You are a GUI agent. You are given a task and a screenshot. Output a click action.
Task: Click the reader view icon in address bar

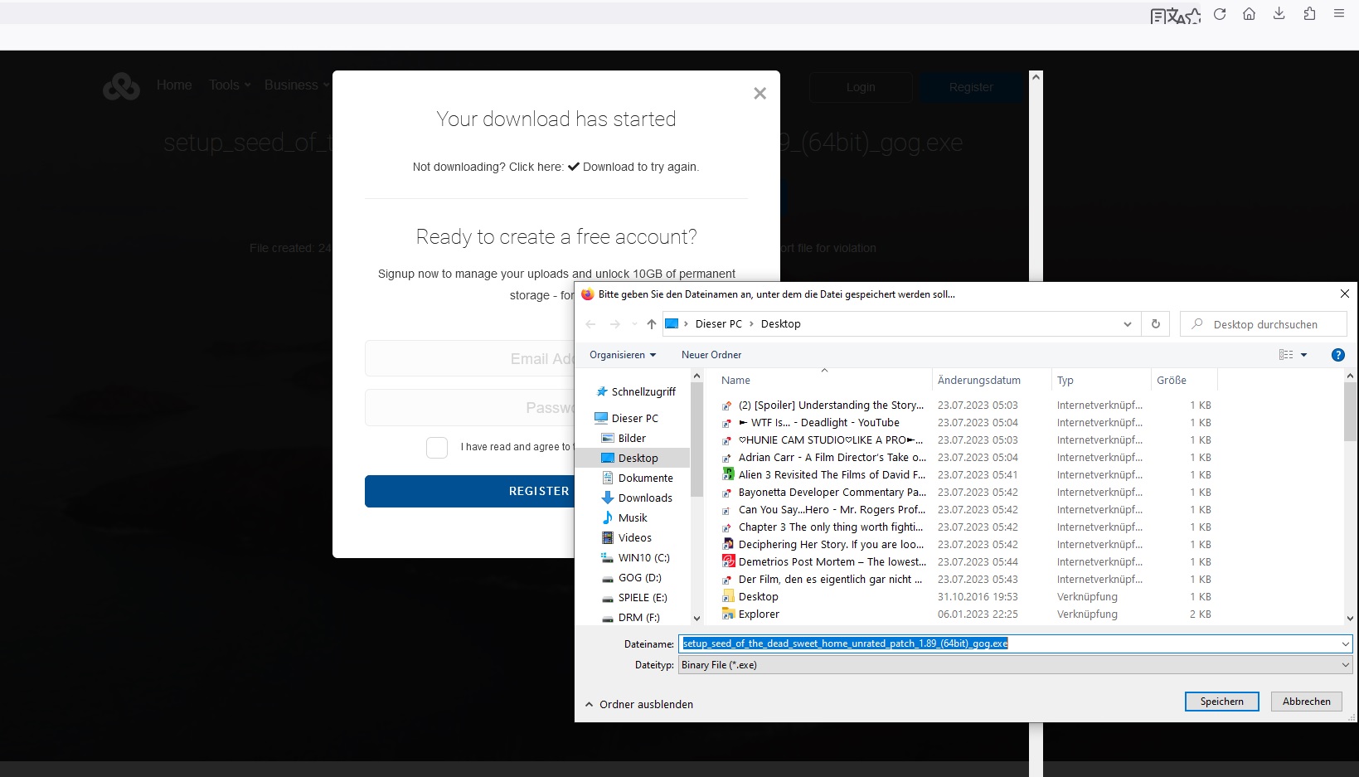click(x=1158, y=16)
